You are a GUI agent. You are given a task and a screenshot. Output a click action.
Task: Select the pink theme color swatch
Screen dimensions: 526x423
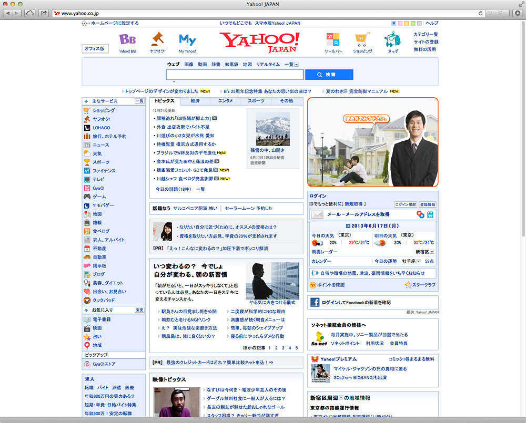coord(400,23)
